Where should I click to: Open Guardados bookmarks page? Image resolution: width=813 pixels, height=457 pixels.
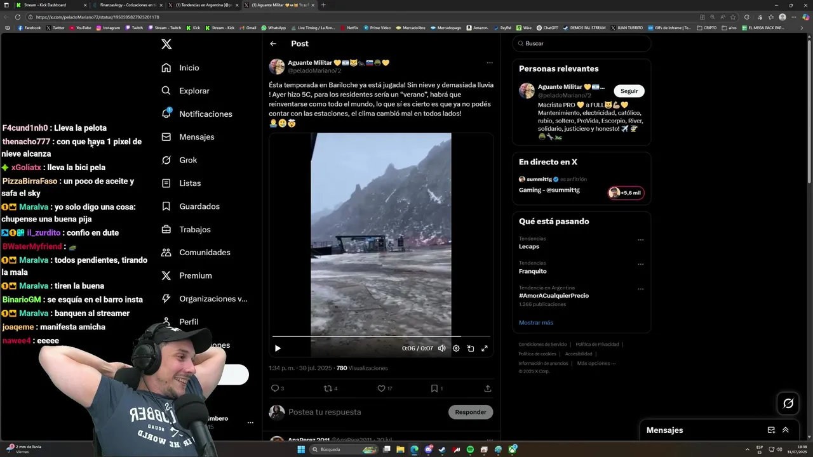[x=191, y=206]
